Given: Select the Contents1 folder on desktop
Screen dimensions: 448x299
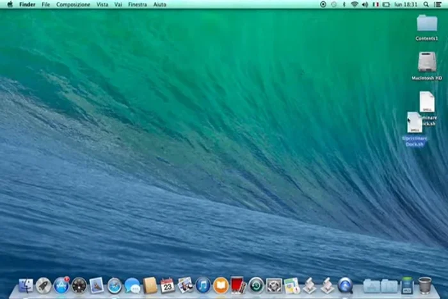Looking at the screenshot, I should 427,24.
